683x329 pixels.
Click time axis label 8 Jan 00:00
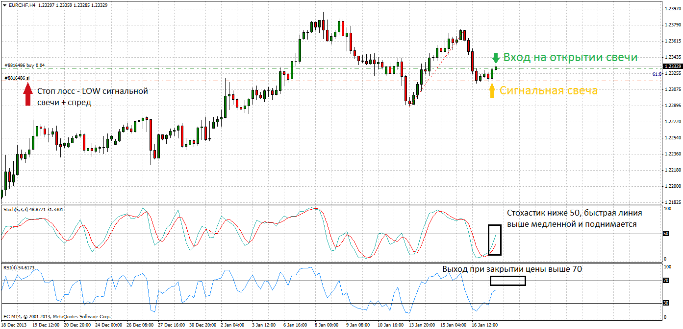pyautogui.click(x=328, y=325)
